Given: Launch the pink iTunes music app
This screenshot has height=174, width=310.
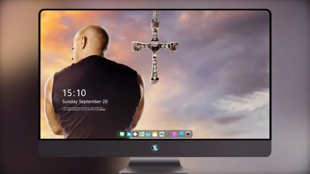Looking at the screenshot, I should click(174, 134).
